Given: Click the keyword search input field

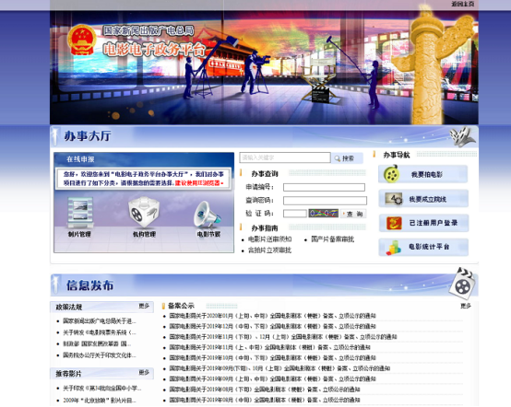Looking at the screenshot, I should tap(285, 157).
